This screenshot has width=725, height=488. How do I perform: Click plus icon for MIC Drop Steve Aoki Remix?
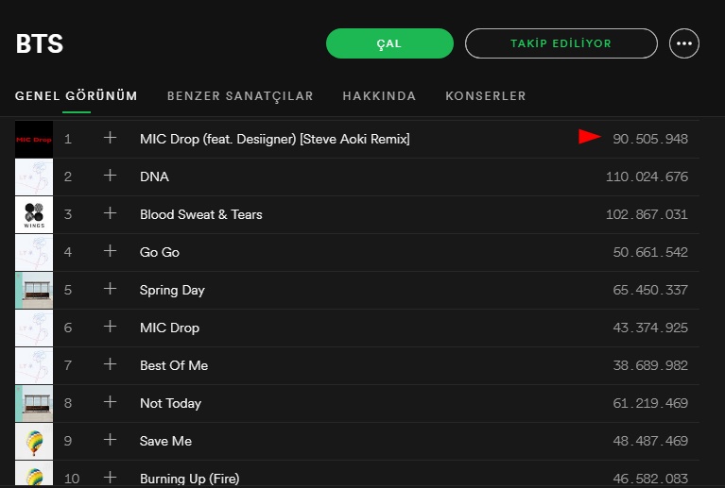coord(110,138)
